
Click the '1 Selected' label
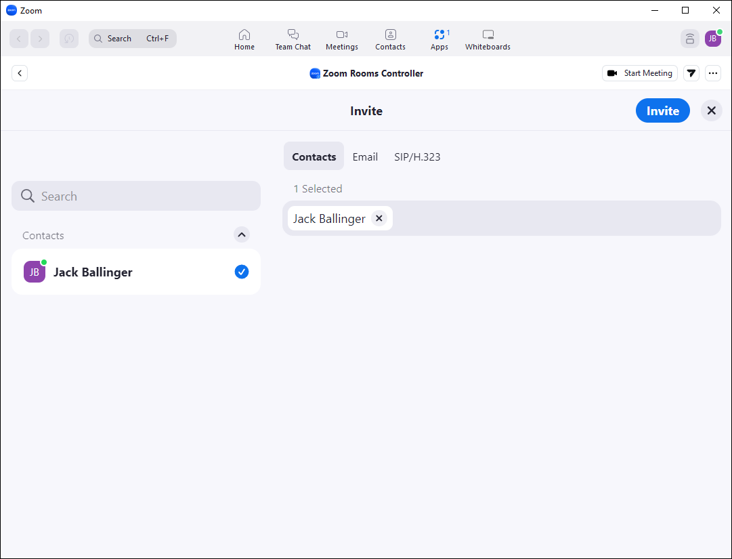pos(318,188)
